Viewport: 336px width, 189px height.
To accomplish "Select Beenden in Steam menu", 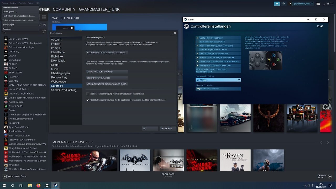I will 7,29.
